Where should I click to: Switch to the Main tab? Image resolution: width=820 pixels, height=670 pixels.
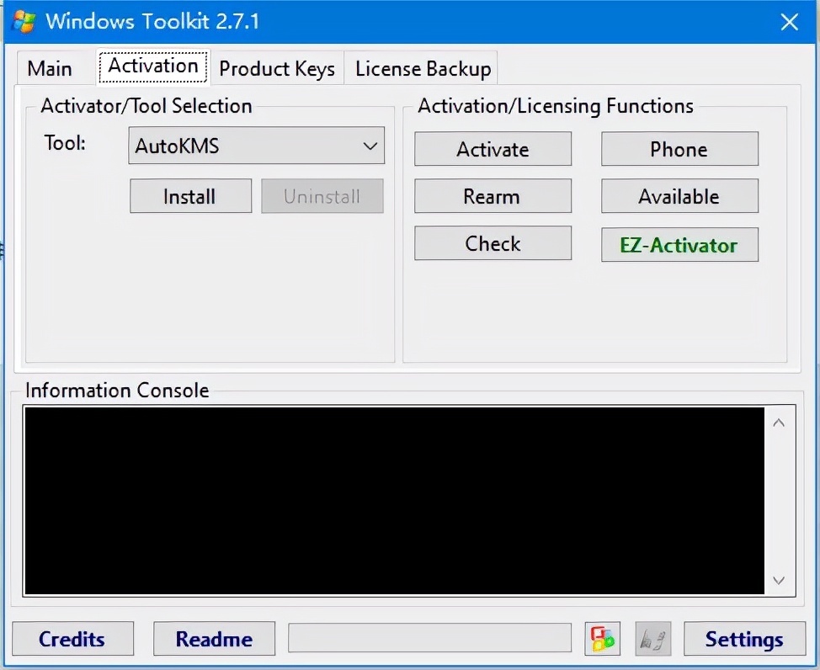coord(50,68)
